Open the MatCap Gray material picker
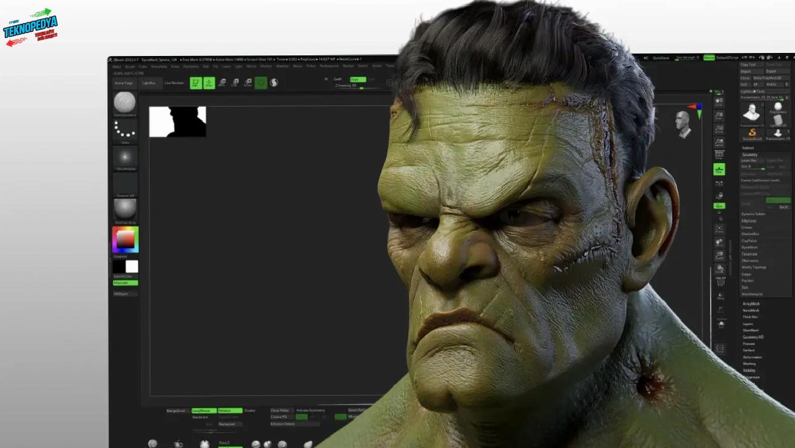This screenshot has width=795, height=448. tap(125, 210)
